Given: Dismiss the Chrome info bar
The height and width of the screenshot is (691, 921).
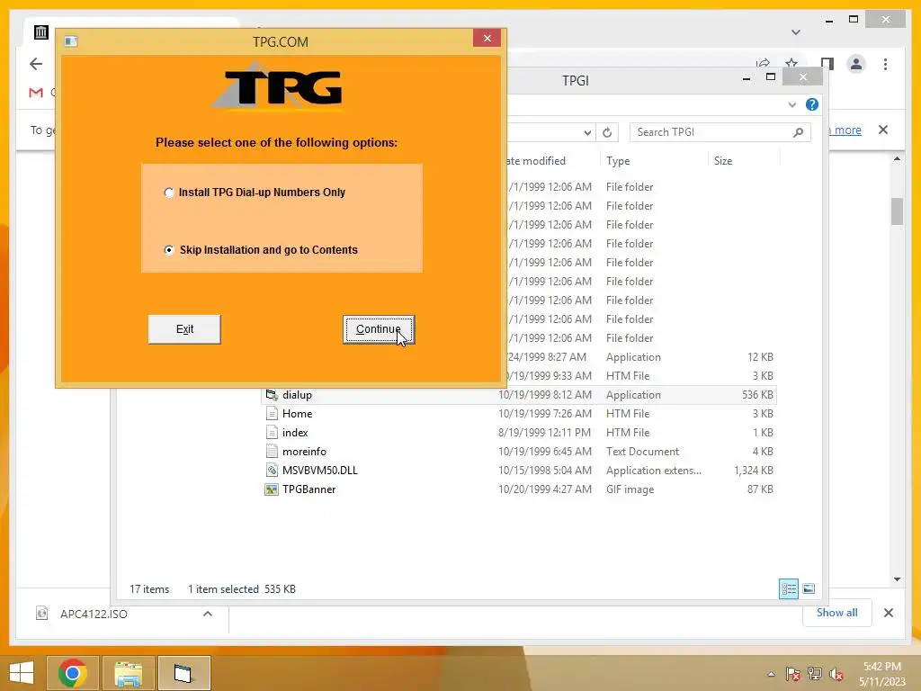Looking at the screenshot, I should coord(883,130).
